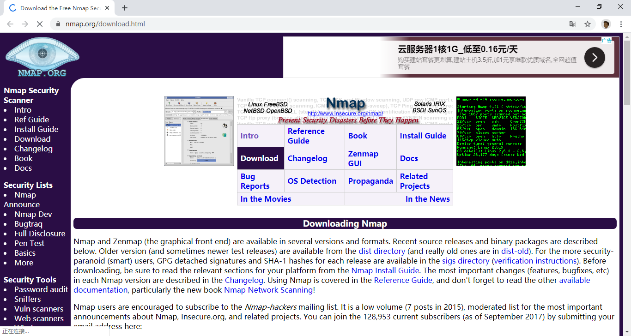Click the browser back arrow
631x336 pixels.
10,24
